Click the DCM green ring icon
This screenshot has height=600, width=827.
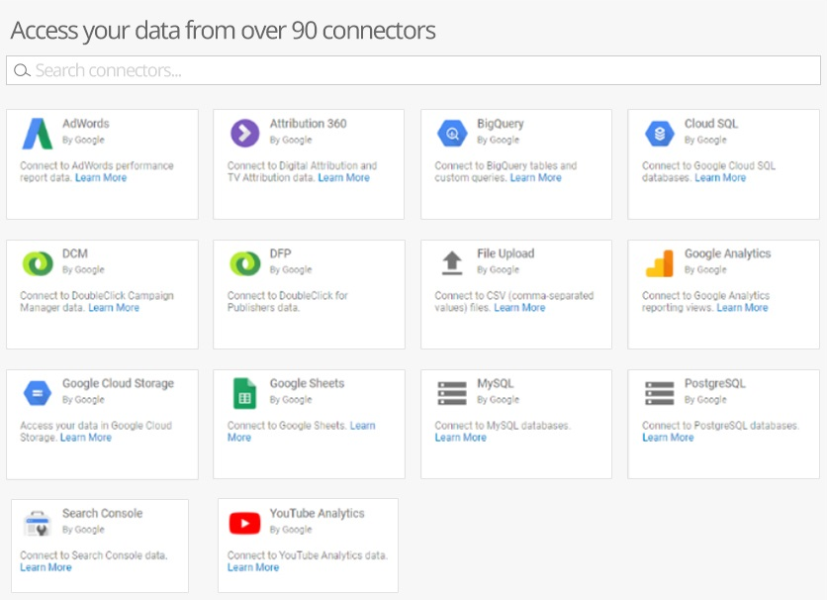tap(38, 263)
